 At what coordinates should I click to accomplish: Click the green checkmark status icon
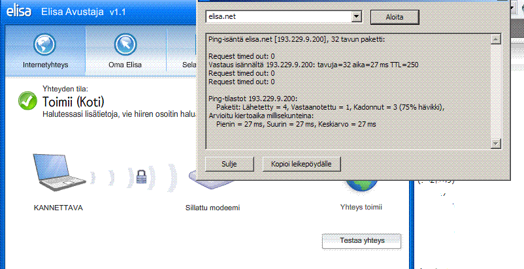tap(27, 101)
